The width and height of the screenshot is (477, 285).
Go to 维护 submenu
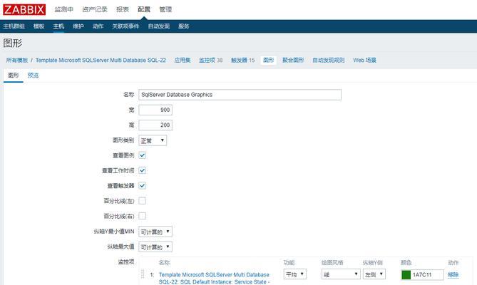(x=78, y=26)
